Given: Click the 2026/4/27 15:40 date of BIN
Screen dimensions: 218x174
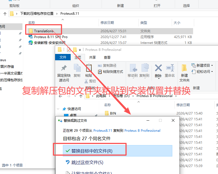Looking at the screenshot, I should pyautogui.click(x=189, y=113).
